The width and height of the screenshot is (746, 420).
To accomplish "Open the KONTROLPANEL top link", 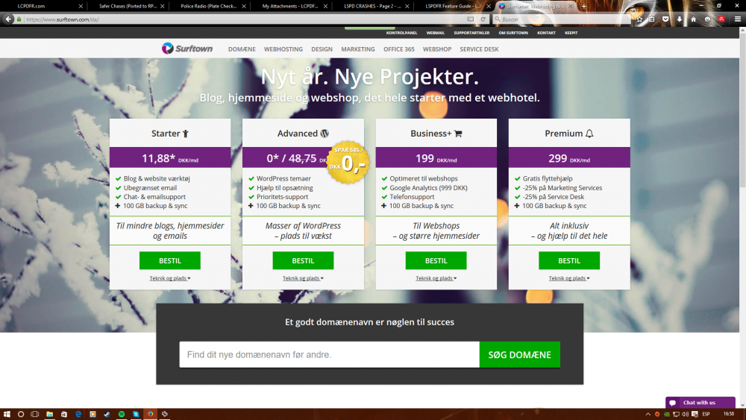I will (x=401, y=33).
